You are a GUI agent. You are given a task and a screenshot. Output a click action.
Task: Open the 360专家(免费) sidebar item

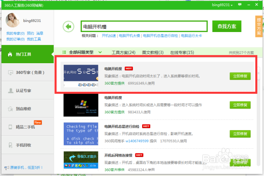(28, 73)
